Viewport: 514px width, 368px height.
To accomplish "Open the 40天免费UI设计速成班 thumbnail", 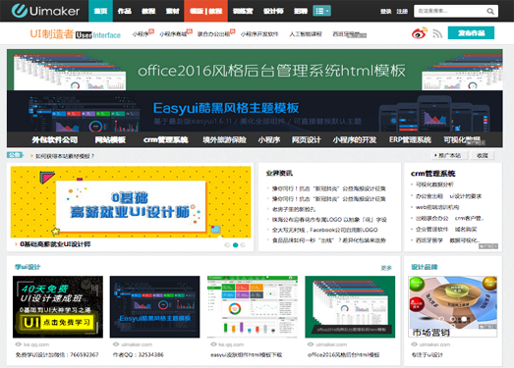I will [58, 307].
